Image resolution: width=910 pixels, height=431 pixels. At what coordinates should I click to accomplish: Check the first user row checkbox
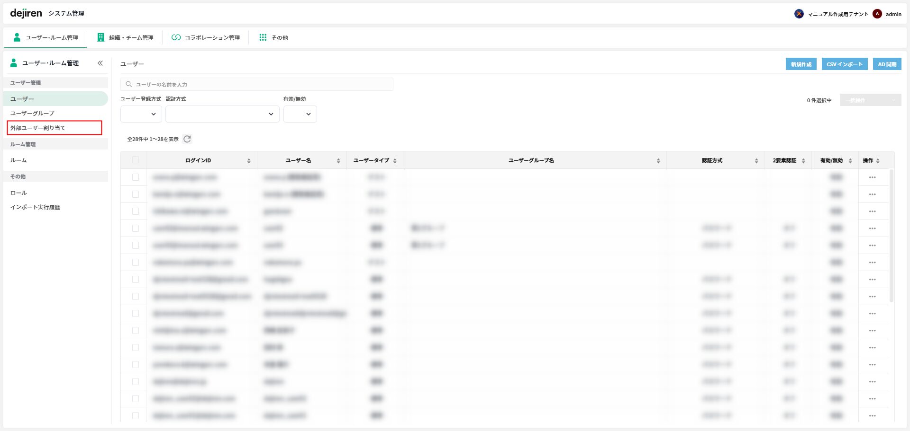(136, 177)
